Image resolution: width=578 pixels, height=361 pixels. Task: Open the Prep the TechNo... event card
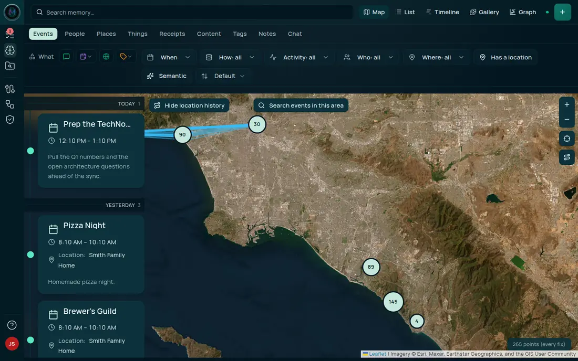pyautogui.click(x=91, y=151)
